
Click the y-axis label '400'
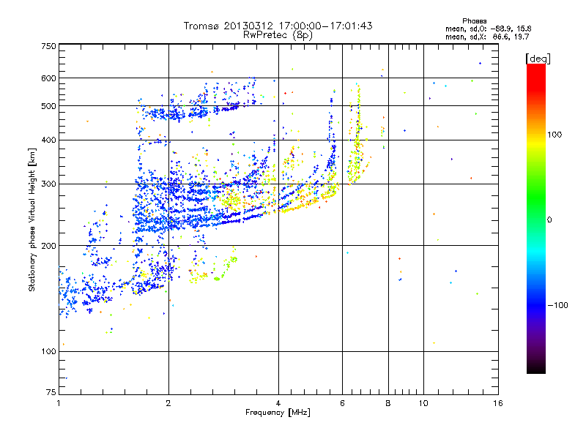click(x=49, y=140)
